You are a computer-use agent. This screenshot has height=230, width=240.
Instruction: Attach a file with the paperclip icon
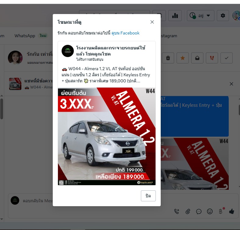coord(188,211)
